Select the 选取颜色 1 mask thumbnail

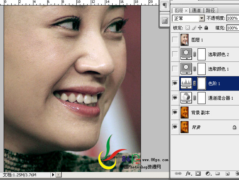click(202, 69)
